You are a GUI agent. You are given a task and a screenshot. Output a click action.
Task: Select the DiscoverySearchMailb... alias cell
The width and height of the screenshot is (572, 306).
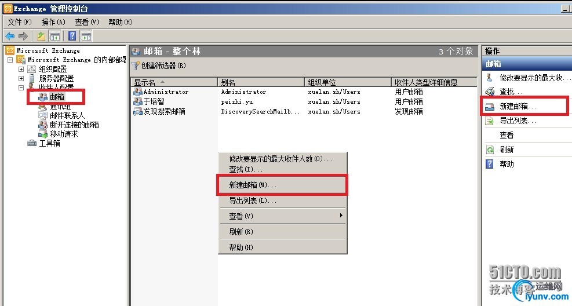(x=260, y=111)
